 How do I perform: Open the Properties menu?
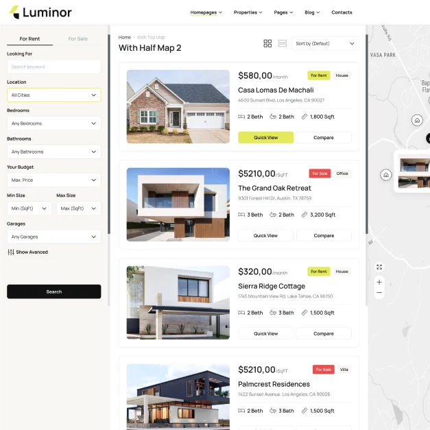click(248, 12)
